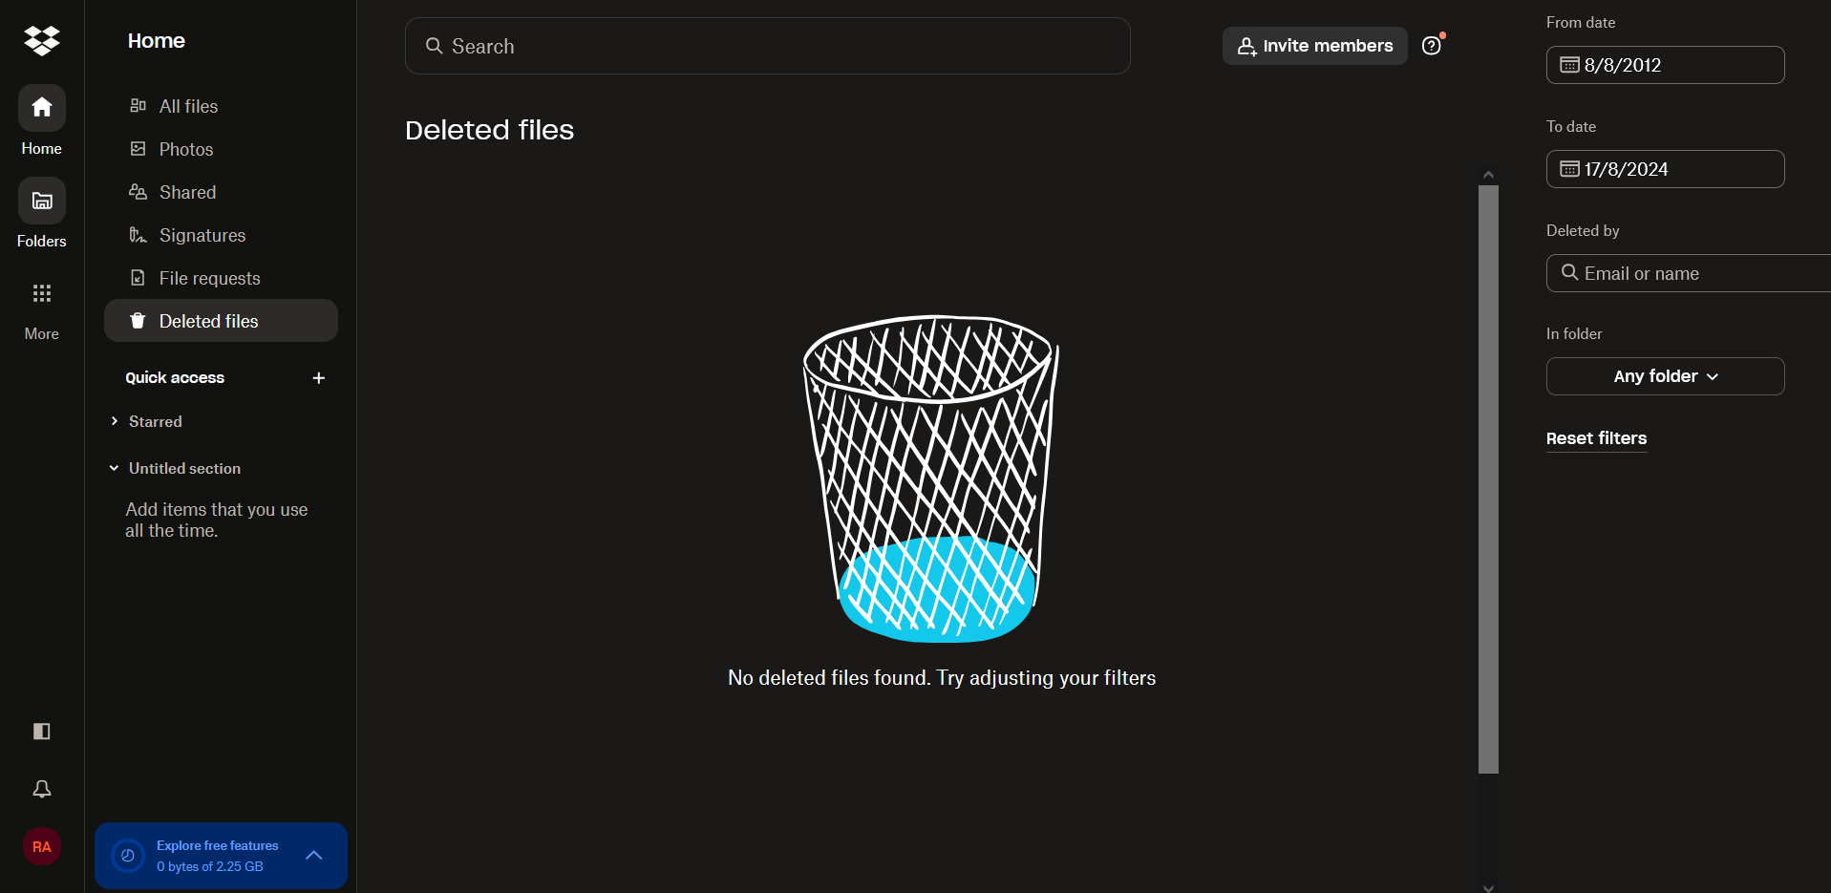Click the Reset filters link

point(1596,438)
